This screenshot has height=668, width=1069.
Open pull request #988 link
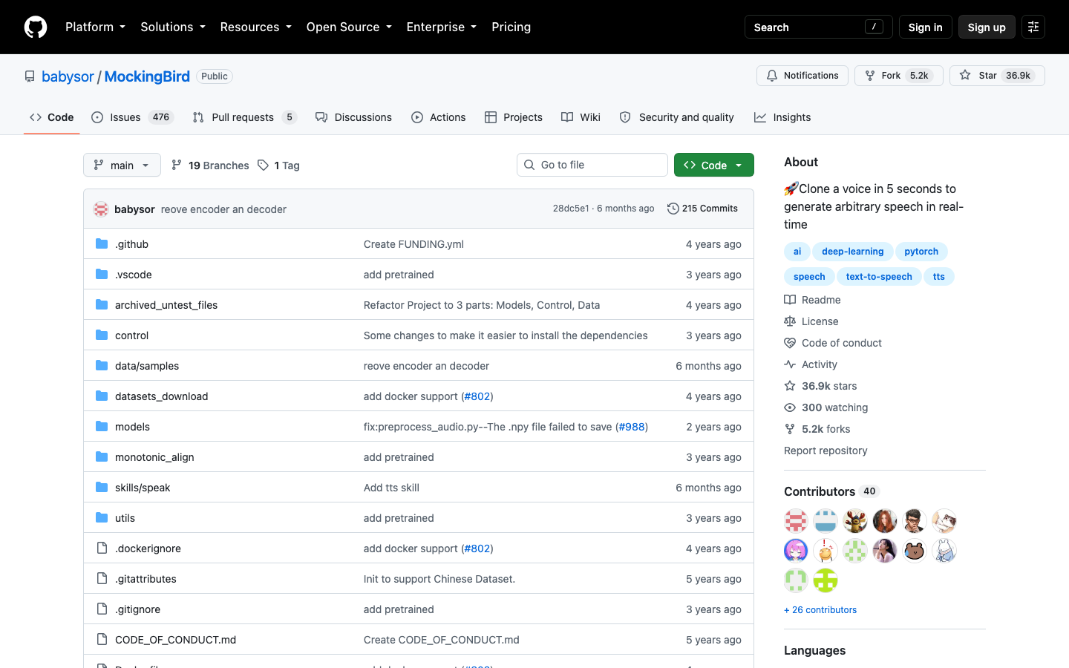pyautogui.click(x=632, y=427)
